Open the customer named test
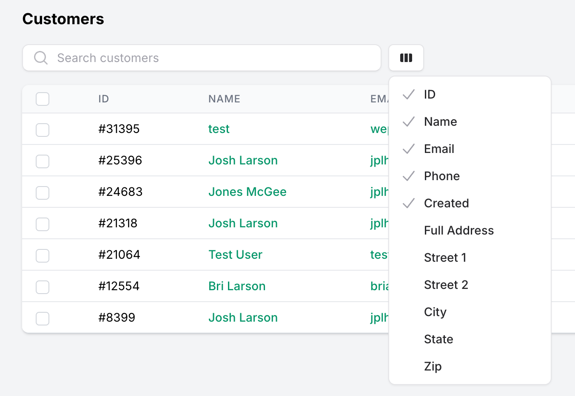Viewport: 575px width, 396px height. pyautogui.click(x=219, y=129)
